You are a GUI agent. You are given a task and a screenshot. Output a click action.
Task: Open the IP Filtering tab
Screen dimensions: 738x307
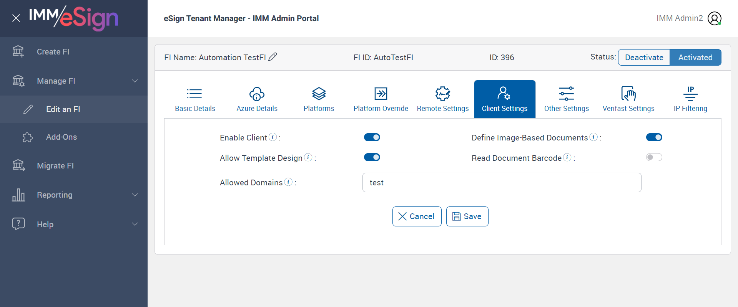(690, 99)
